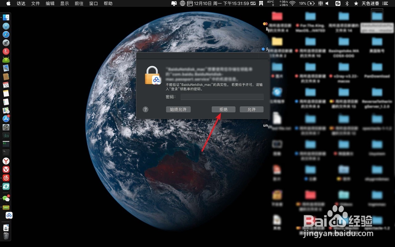Open Calendar icon showing 10 in Dock

(6, 85)
